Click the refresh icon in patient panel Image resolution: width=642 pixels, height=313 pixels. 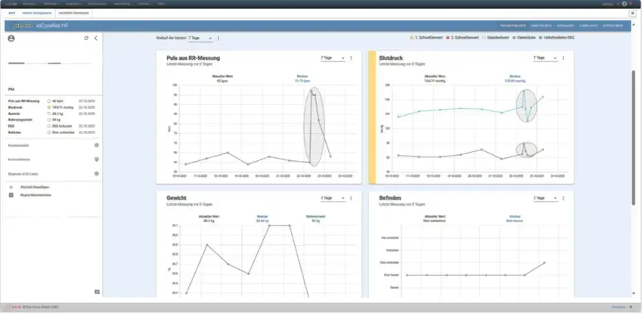click(x=86, y=38)
